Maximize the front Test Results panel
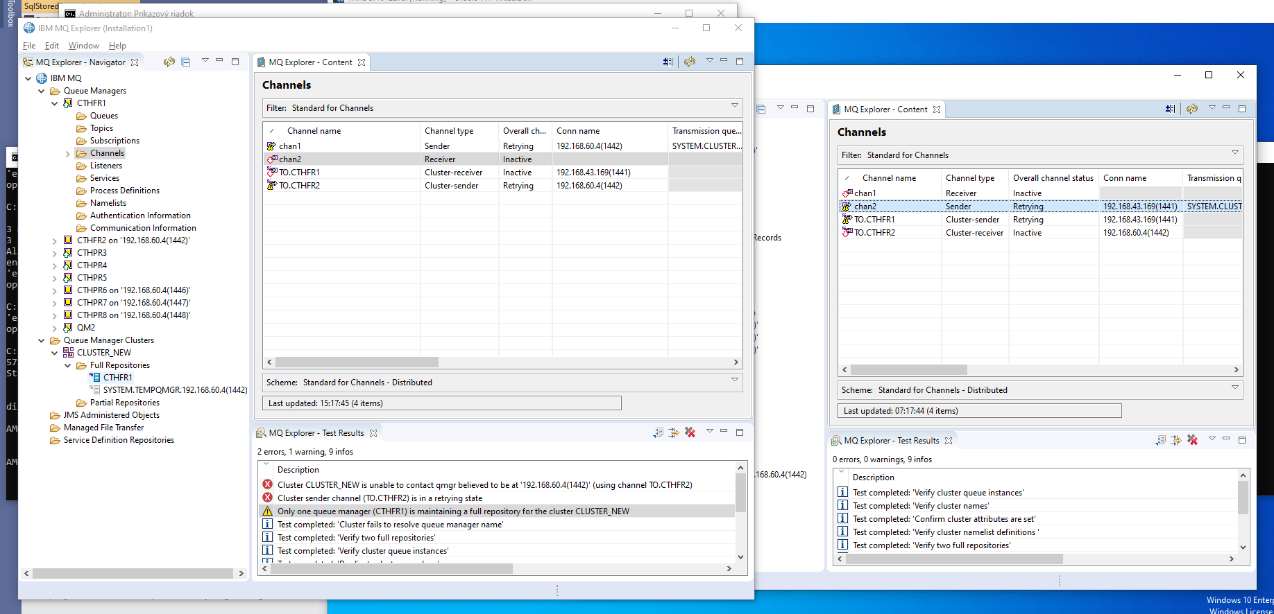 point(740,432)
